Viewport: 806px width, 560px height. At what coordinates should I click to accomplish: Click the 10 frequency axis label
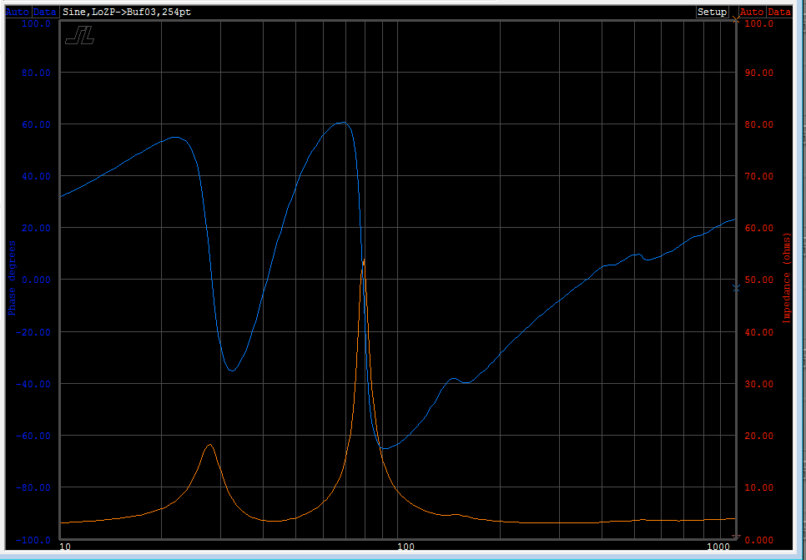(65, 546)
